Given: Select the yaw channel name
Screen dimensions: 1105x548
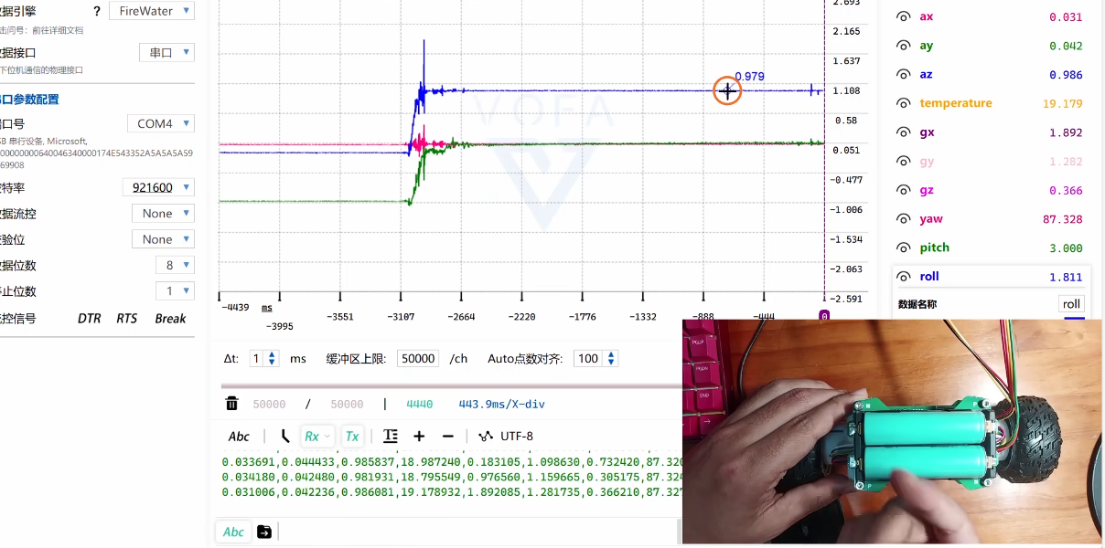Looking at the screenshot, I should coord(931,219).
